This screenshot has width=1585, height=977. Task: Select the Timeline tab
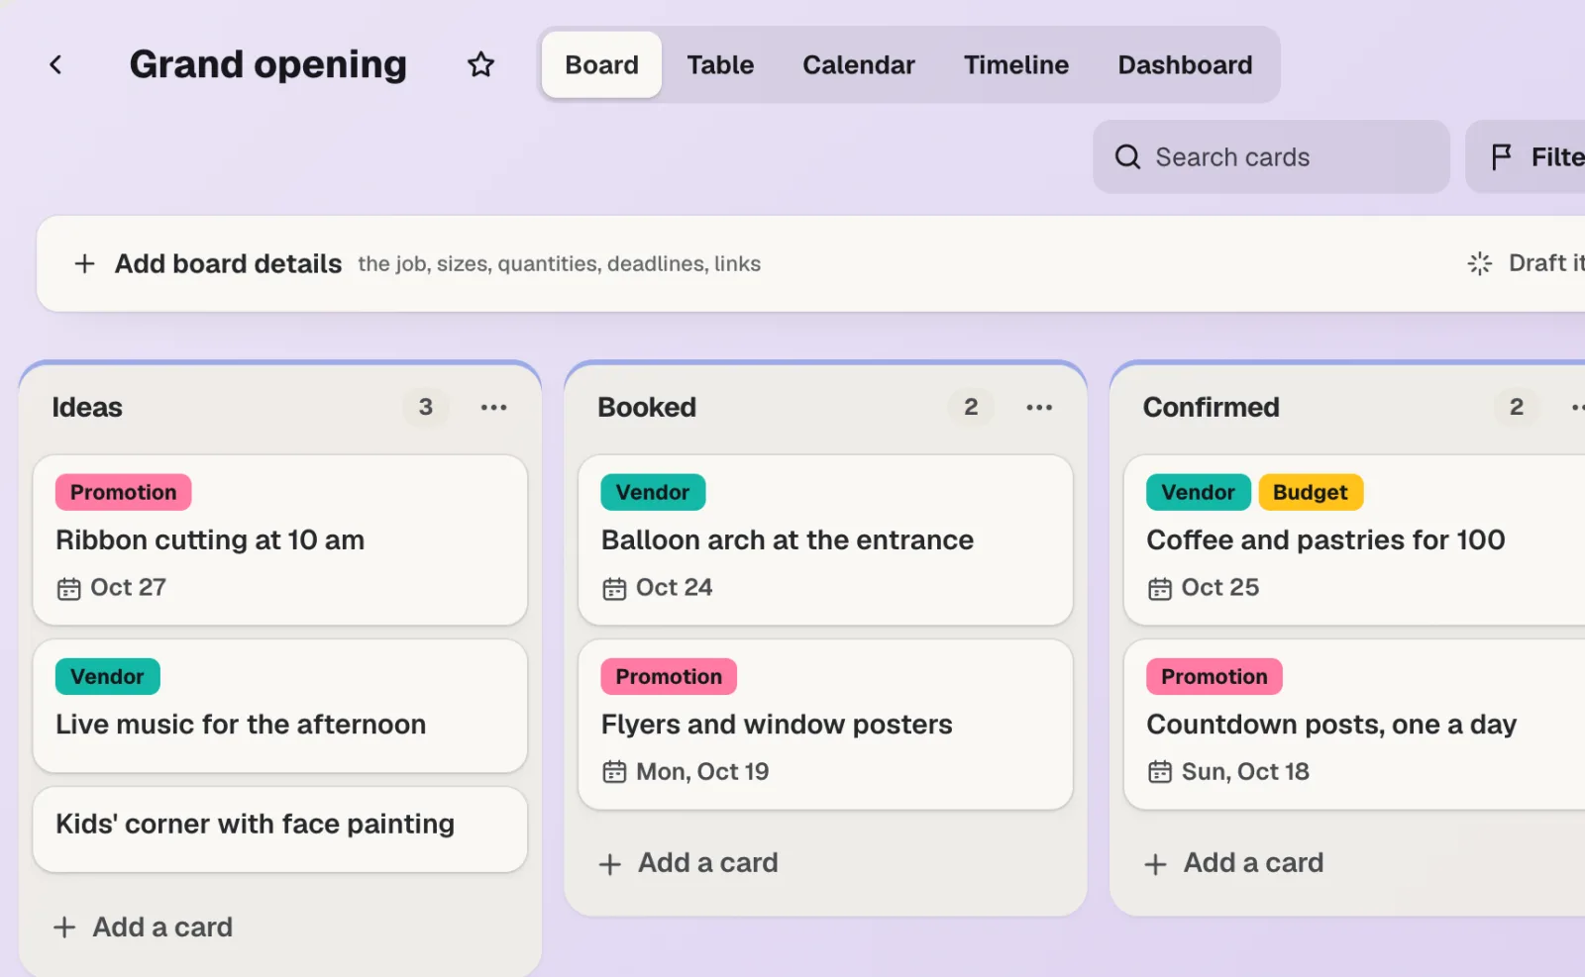pyautogui.click(x=1016, y=65)
